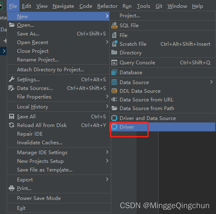Open the Tools menu

pos(144,6)
